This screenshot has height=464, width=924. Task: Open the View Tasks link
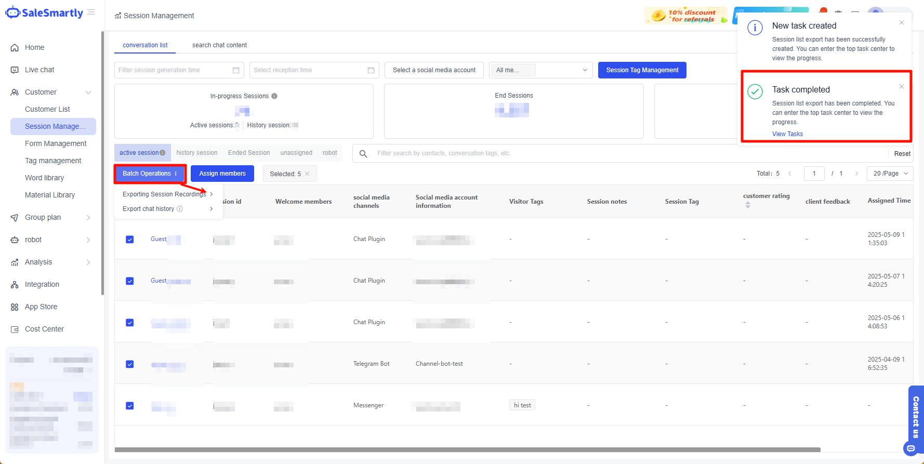point(787,134)
